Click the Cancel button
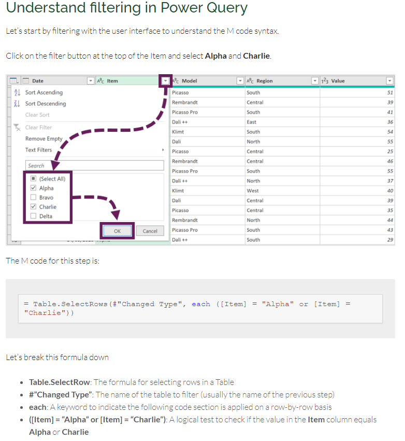This screenshot has width=405, height=441. click(150, 231)
